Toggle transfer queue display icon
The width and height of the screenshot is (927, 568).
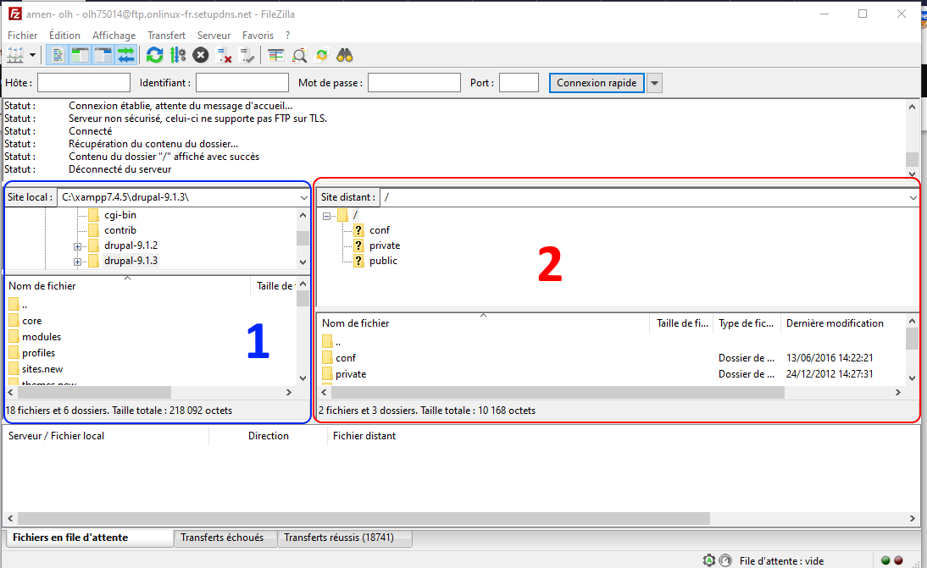click(x=126, y=56)
